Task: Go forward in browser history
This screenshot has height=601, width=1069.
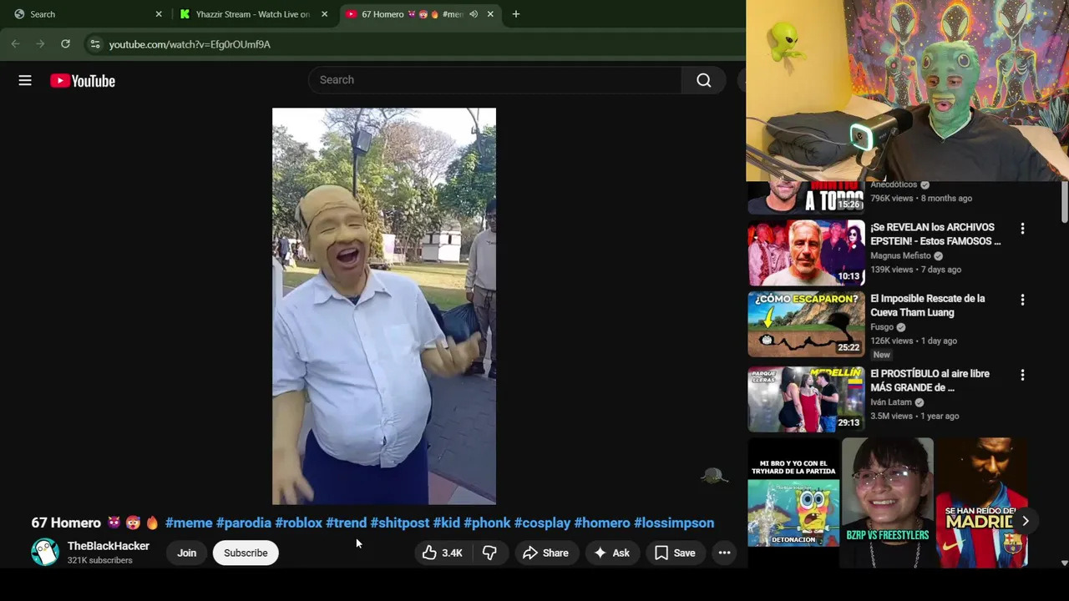Action: (x=40, y=43)
